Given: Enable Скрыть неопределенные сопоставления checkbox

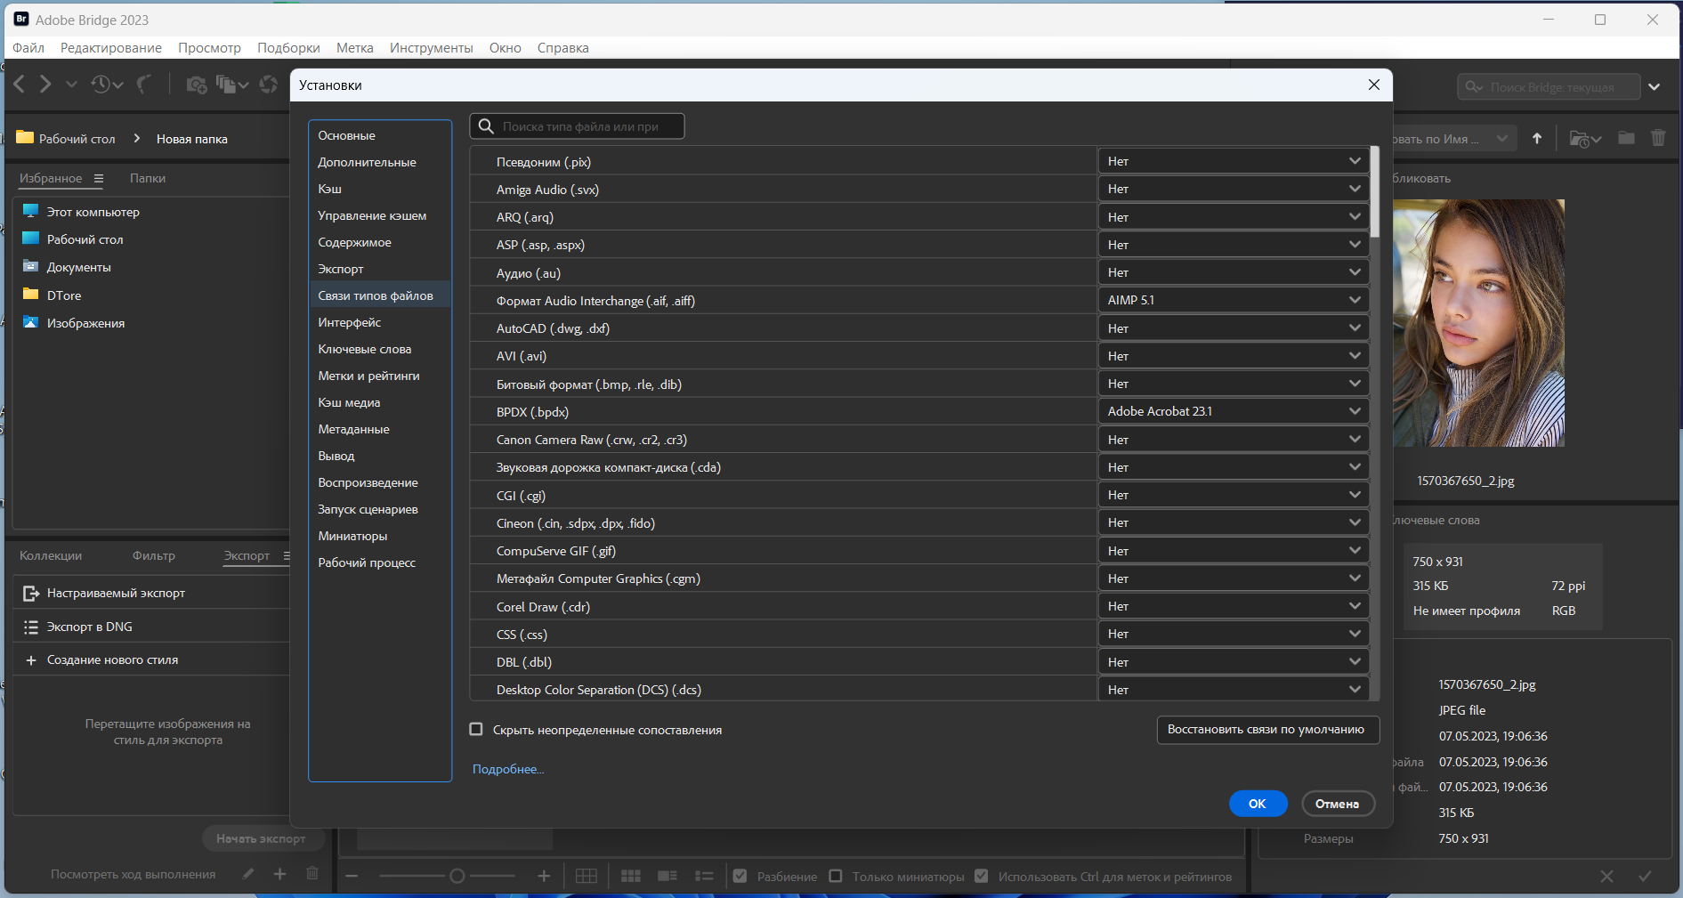Looking at the screenshot, I should pos(476,730).
